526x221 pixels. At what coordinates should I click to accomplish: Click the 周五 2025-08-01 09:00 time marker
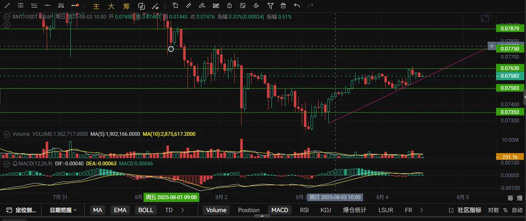[171, 197]
